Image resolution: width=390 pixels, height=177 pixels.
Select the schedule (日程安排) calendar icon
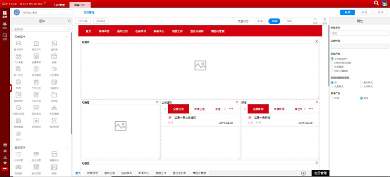[x=54, y=82]
